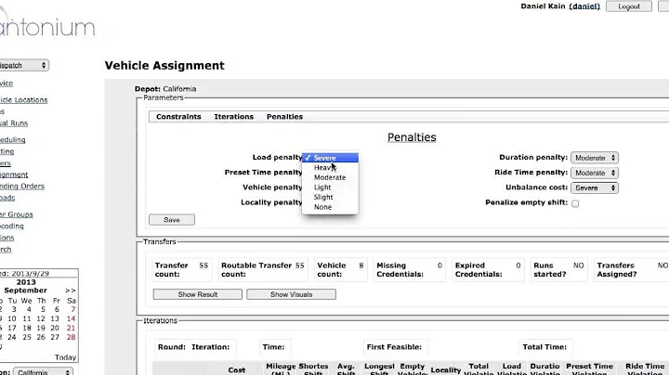Choose Moderate in Load penalty list
This screenshot has width=669, height=375.
coord(330,177)
